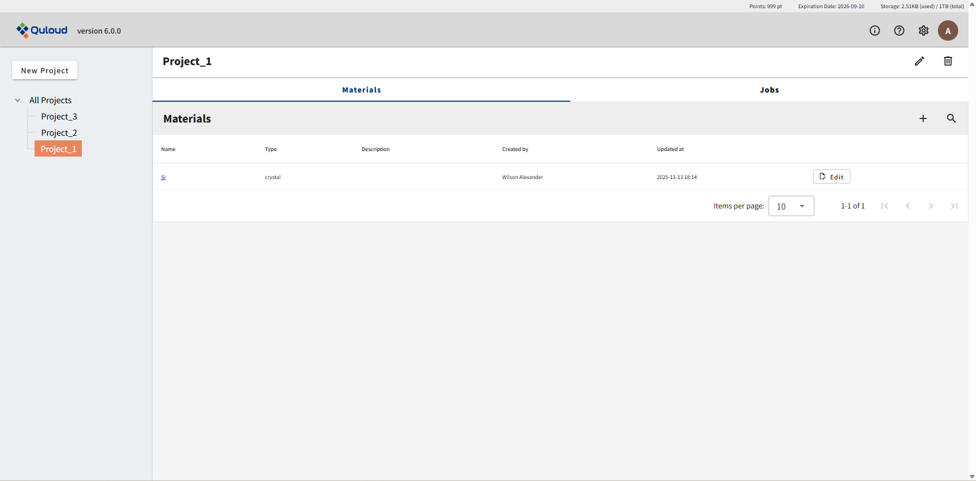This screenshot has height=481, width=976.
Task: Collapse the All Projects tree
Action: click(18, 100)
